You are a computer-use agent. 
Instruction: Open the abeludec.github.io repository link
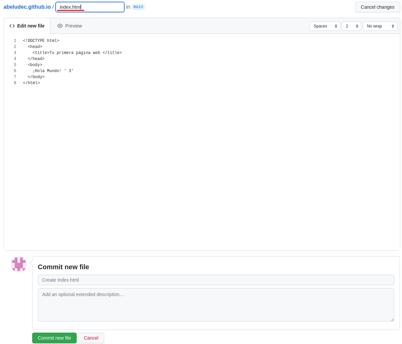click(27, 7)
